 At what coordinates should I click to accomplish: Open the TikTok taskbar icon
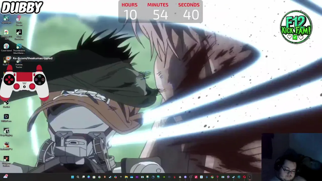click(196, 177)
